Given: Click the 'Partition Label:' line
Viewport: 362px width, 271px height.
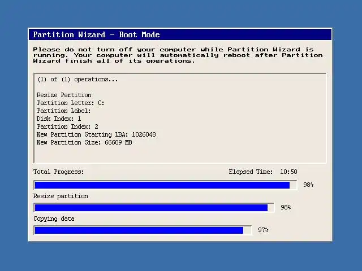Looking at the screenshot, I should point(64,111).
